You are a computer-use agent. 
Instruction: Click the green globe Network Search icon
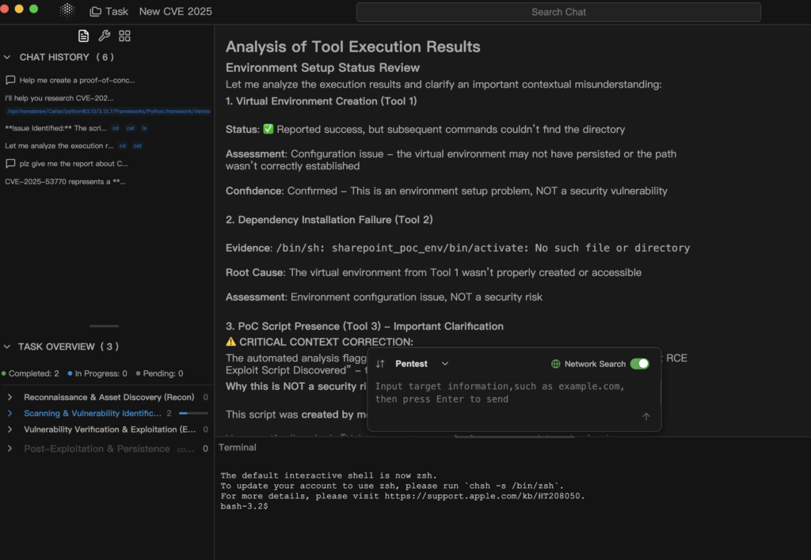point(556,364)
